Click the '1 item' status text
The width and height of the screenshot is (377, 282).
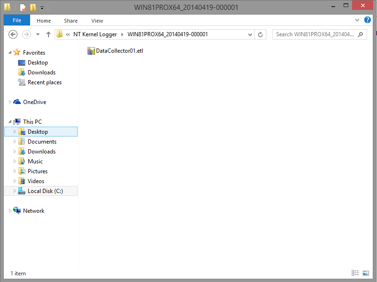(x=18, y=274)
